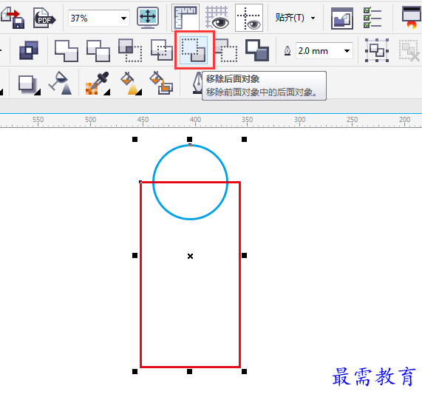Select the Transparency wine-glass tool
The image size is (422, 400).
click(61, 83)
